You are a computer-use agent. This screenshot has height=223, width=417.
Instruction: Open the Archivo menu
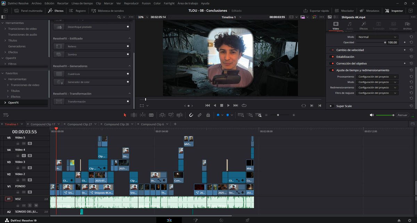[36, 3]
